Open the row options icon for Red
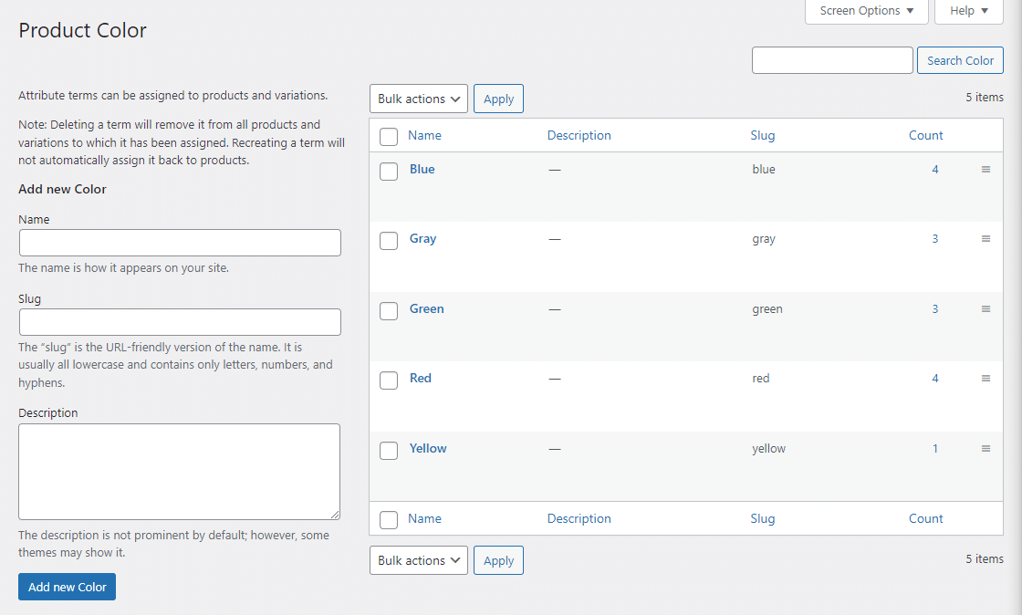Screen dimensions: 1022x615 pyautogui.click(x=985, y=379)
